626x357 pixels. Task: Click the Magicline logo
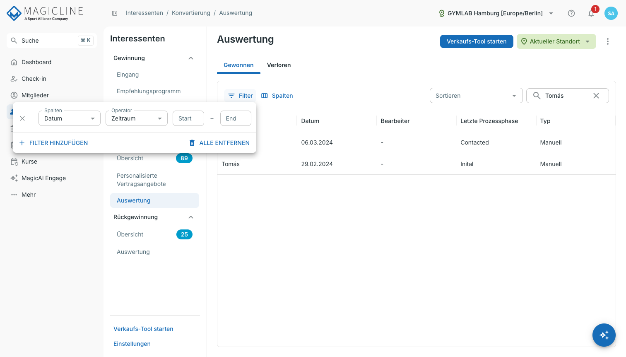point(45,13)
